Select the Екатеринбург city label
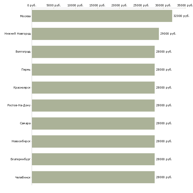 tap(20, 159)
